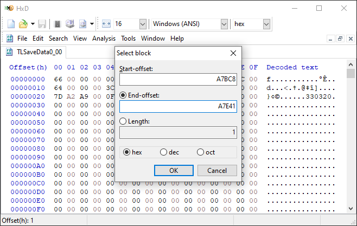Click the HxD document icon beside File menu
Screen dimensions: 357x226
(10, 38)
